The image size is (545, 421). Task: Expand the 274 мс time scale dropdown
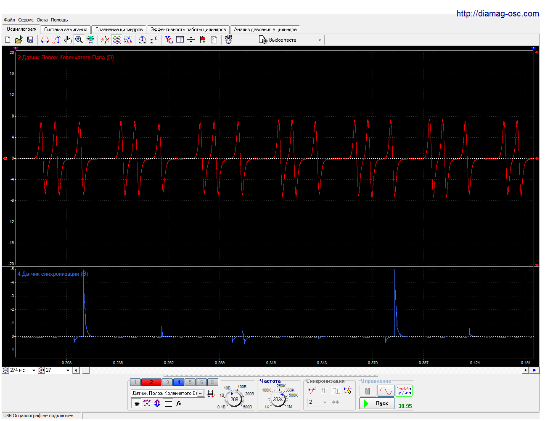34,370
